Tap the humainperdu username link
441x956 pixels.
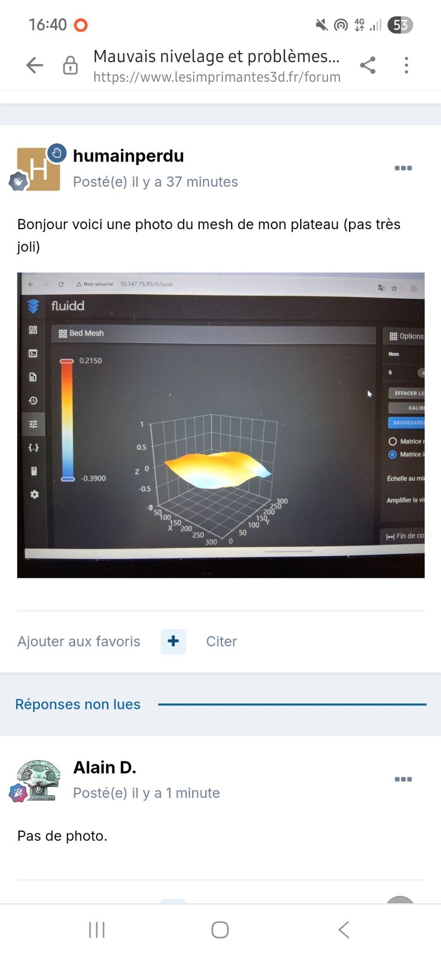(x=128, y=156)
